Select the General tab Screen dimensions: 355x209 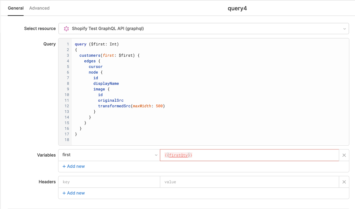point(16,8)
